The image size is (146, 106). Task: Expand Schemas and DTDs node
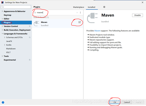4,37
